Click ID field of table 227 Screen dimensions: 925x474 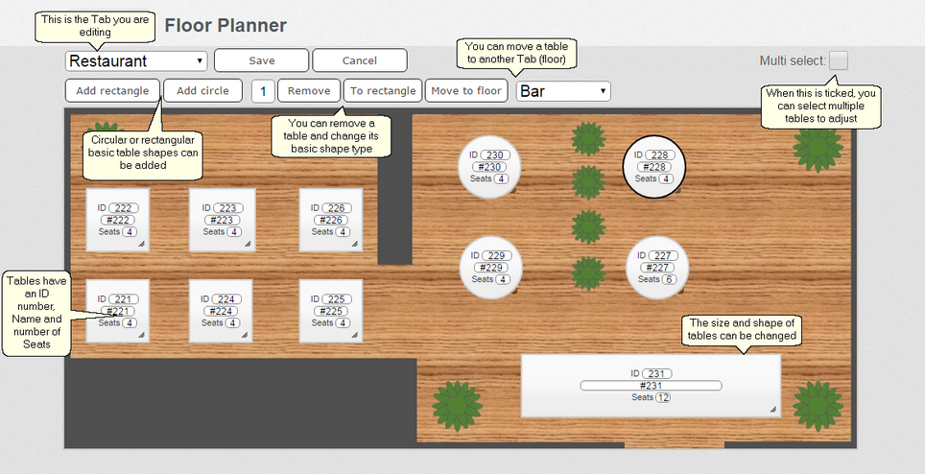coord(662,255)
